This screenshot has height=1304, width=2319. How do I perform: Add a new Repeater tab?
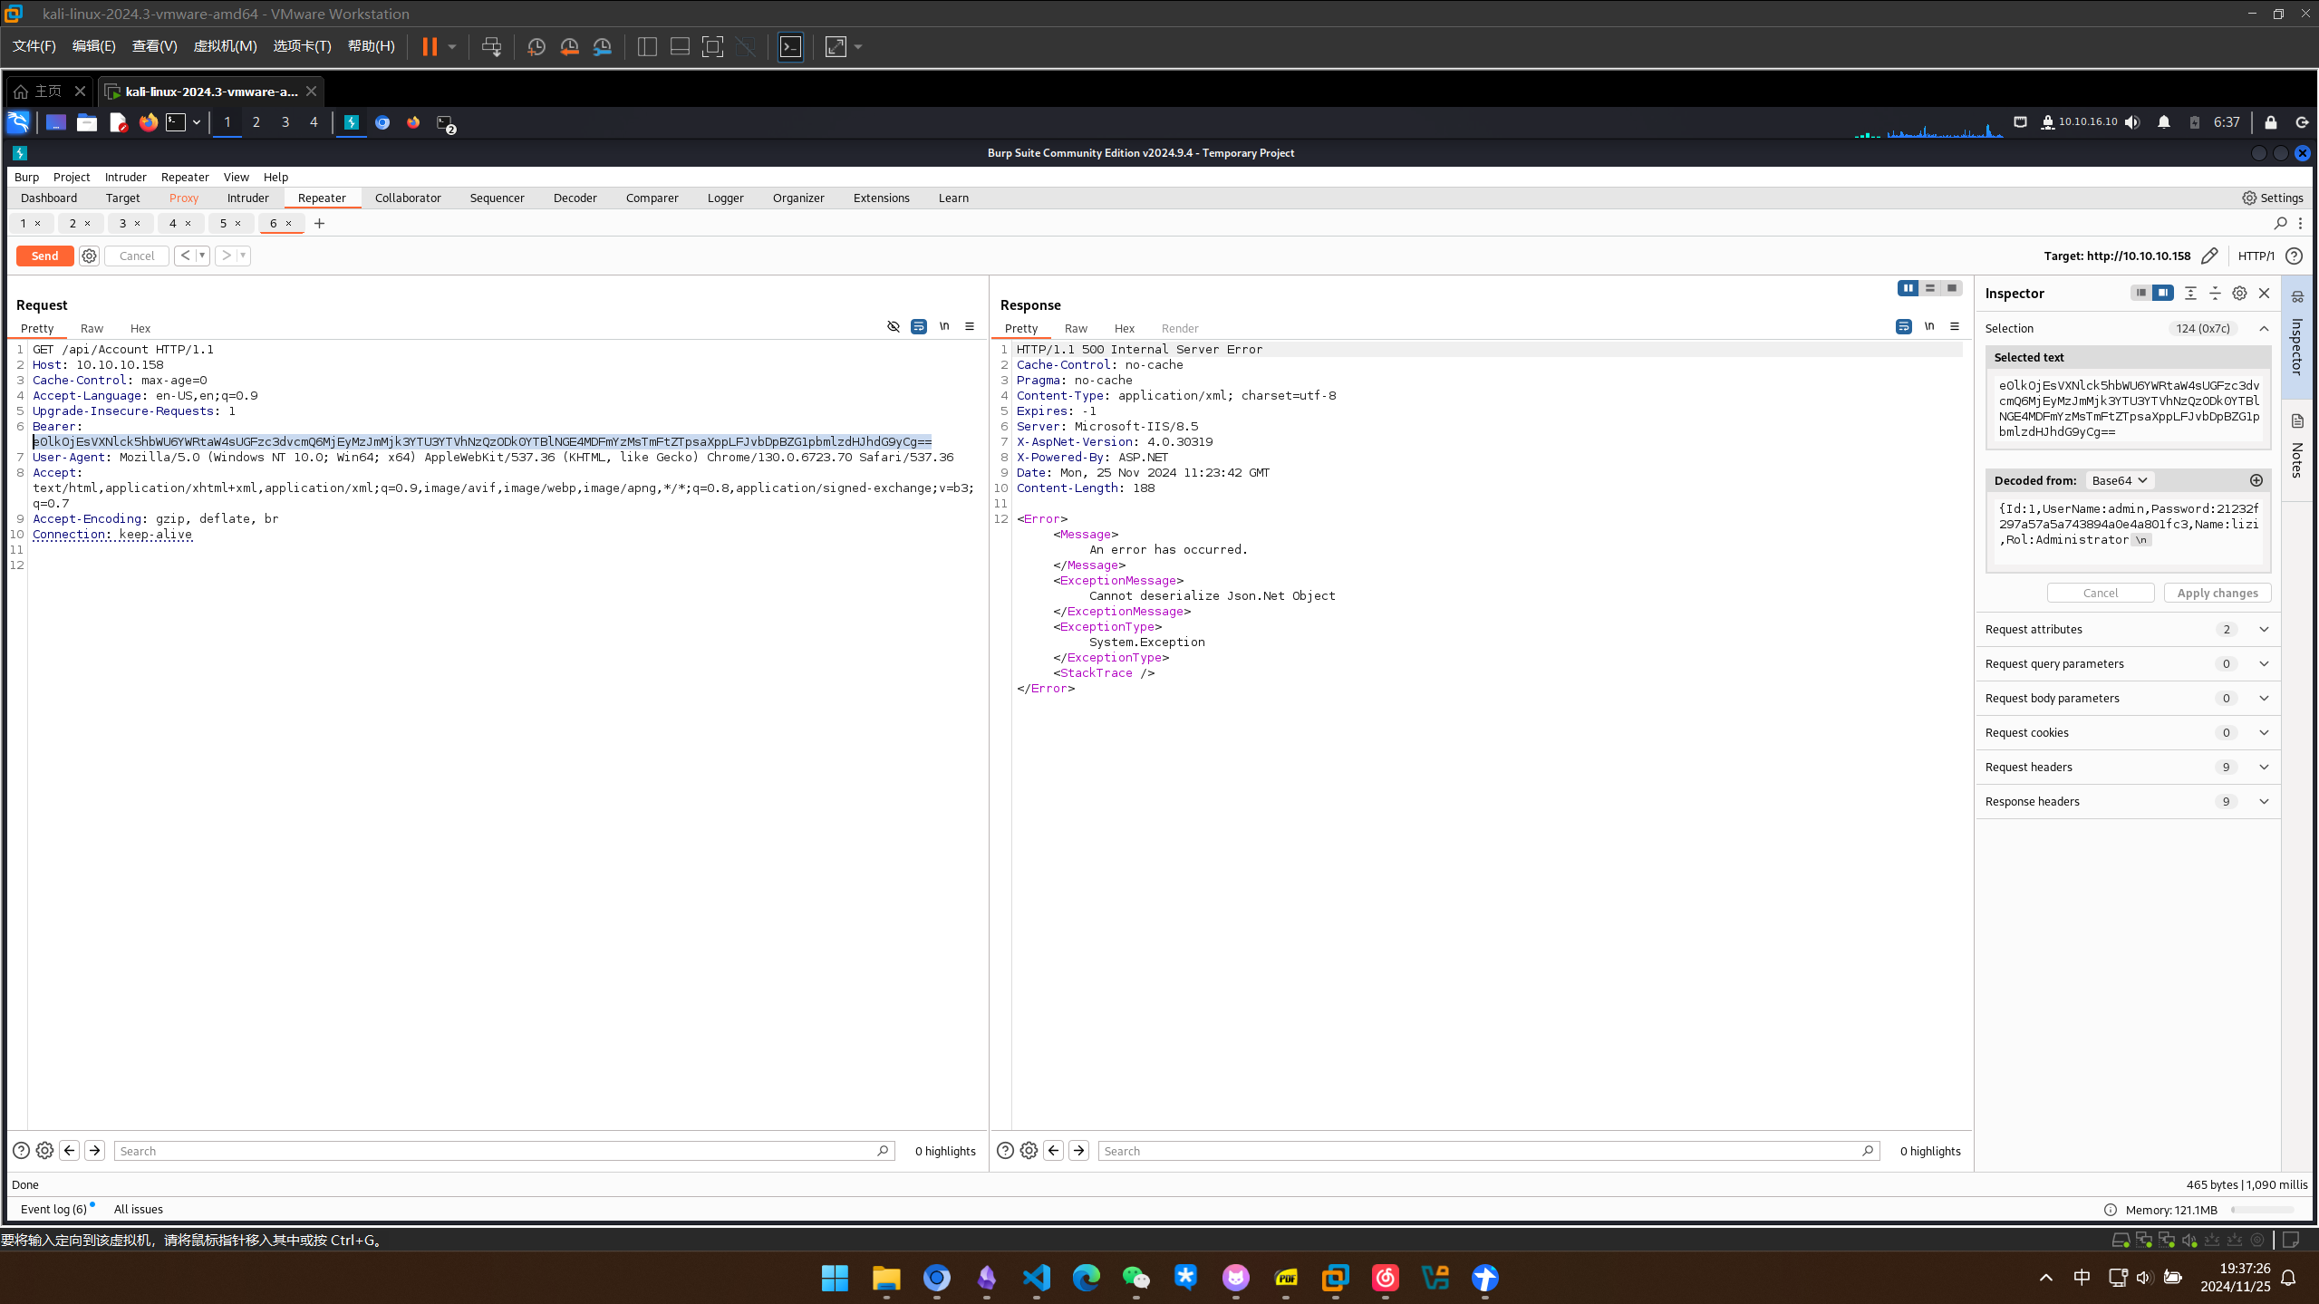tap(319, 223)
